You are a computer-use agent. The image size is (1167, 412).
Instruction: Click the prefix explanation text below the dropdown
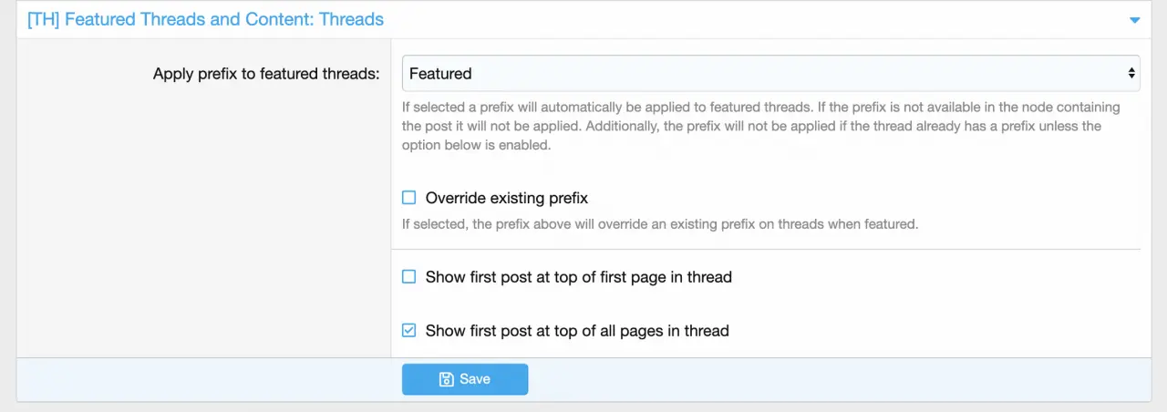(761, 126)
